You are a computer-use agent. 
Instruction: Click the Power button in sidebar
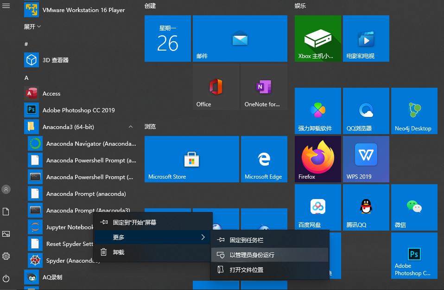click(6, 278)
